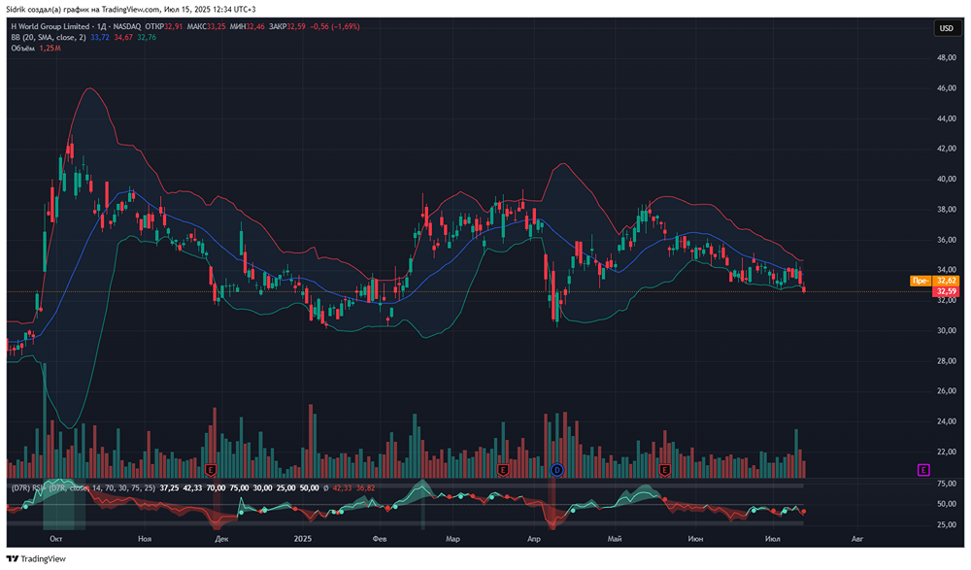The width and height of the screenshot is (971, 570).
Task: Click the Мар label on the time axis
Action: (x=452, y=539)
